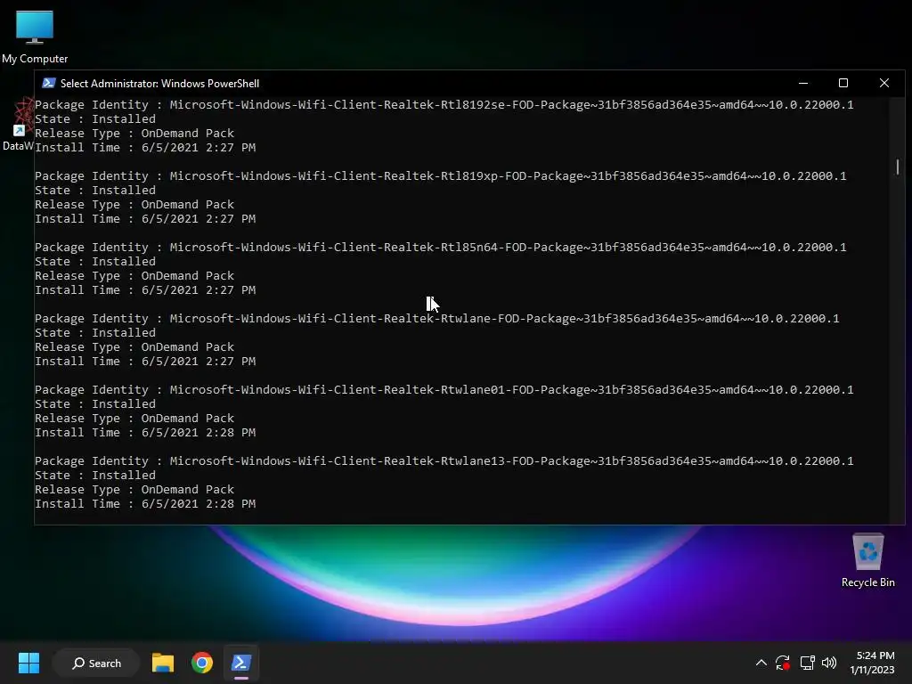
Task: Click the Release Type line under Rtl819xp package
Action: click(x=134, y=204)
